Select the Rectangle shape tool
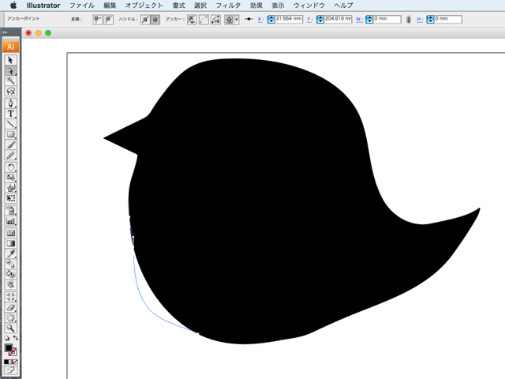Screen dimensions: 505x379 (11, 135)
